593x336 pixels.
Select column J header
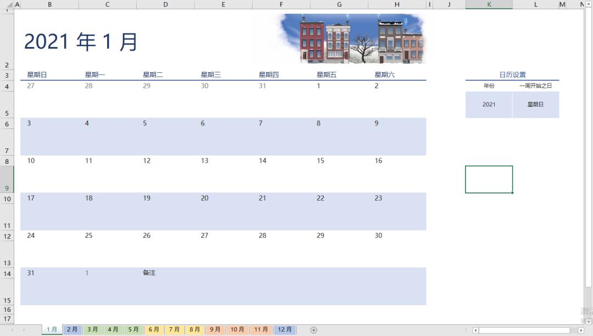tap(449, 4)
